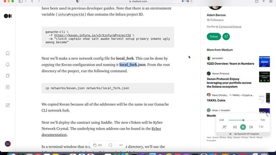Open the Xenon Protocol article thumbnail
The image size is (276, 155).
(x=264, y=77)
